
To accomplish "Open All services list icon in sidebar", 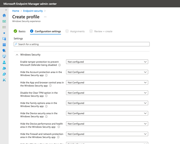I will (x=4, y=27).
